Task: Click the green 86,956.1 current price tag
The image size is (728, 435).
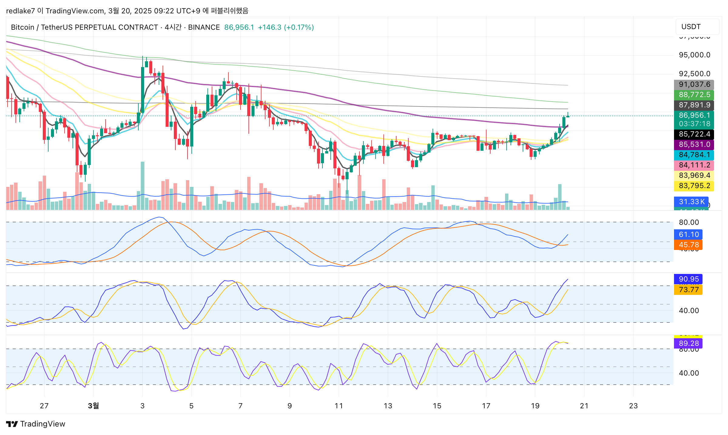Action: tap(694, 115)
